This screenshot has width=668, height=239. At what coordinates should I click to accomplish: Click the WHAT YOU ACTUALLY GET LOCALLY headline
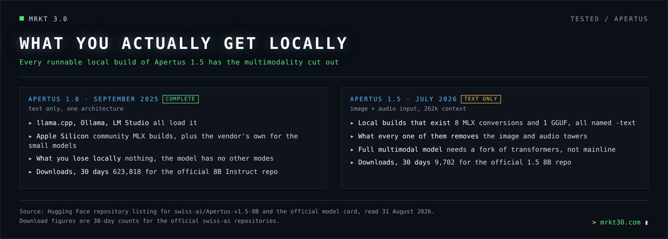[x=183, y=44]
